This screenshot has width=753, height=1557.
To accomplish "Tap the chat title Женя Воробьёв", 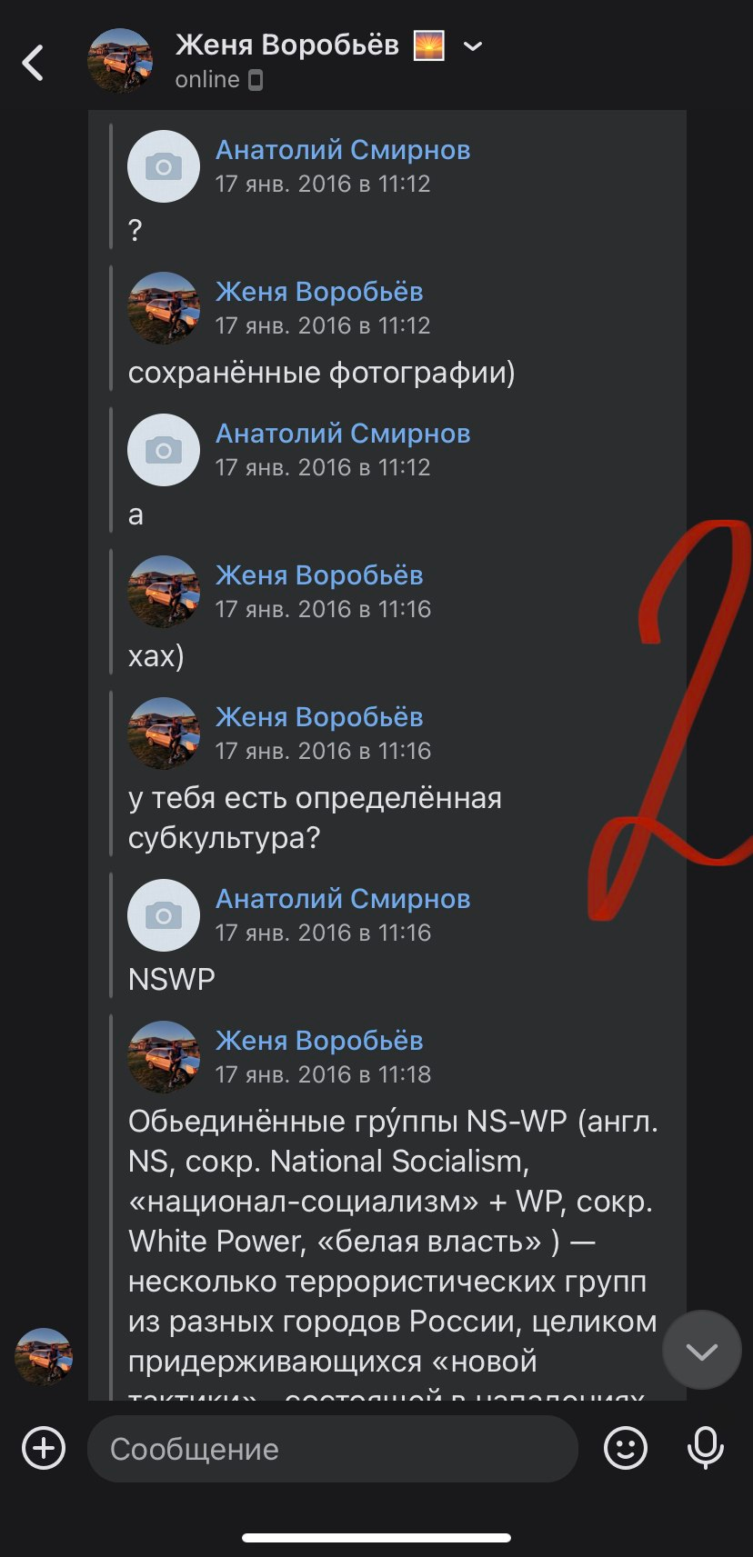I will pyautogui.click(x=287, y=45).
